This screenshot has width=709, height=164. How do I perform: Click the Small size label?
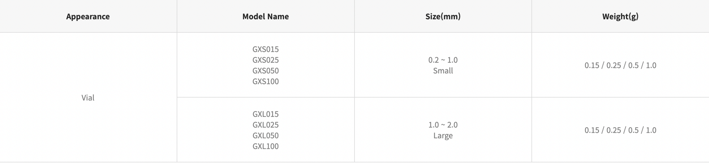coord(443,71)
